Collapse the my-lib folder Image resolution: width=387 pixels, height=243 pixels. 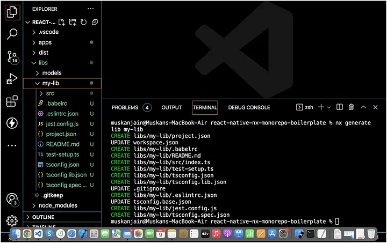(x=62, y=83)
